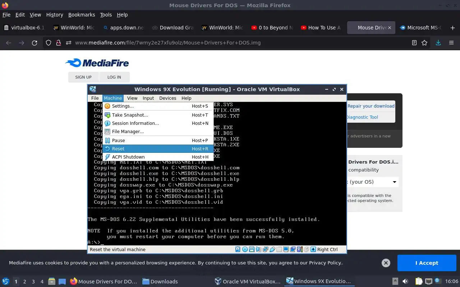Open the clipboard manager tray icon

click(419, 281)
